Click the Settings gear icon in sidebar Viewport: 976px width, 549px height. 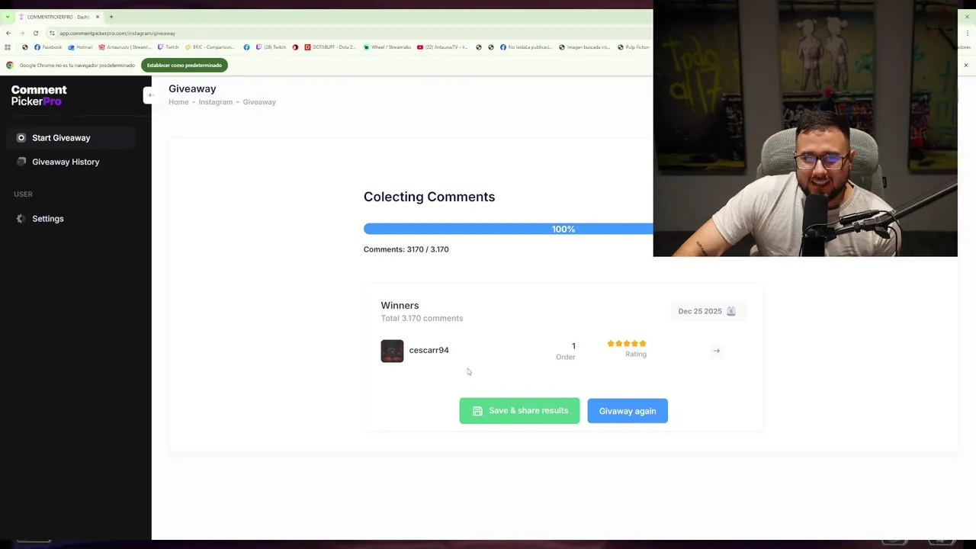pos(21,219)
